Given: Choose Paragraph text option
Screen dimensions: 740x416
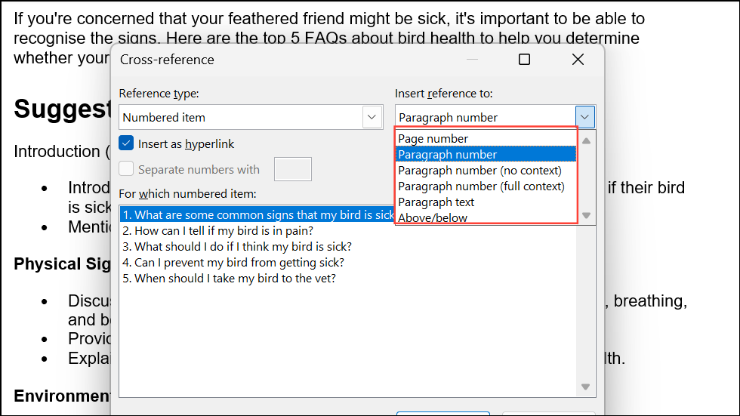Looking at the screenshot, I should pos(436,202).
